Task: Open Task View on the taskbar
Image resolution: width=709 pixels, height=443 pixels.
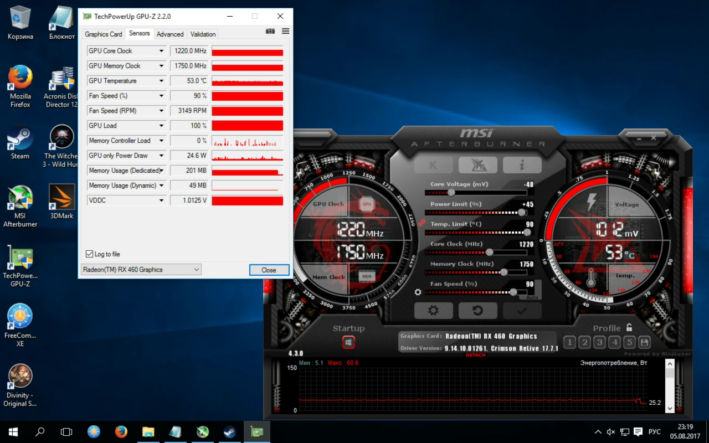Action: 66,431
